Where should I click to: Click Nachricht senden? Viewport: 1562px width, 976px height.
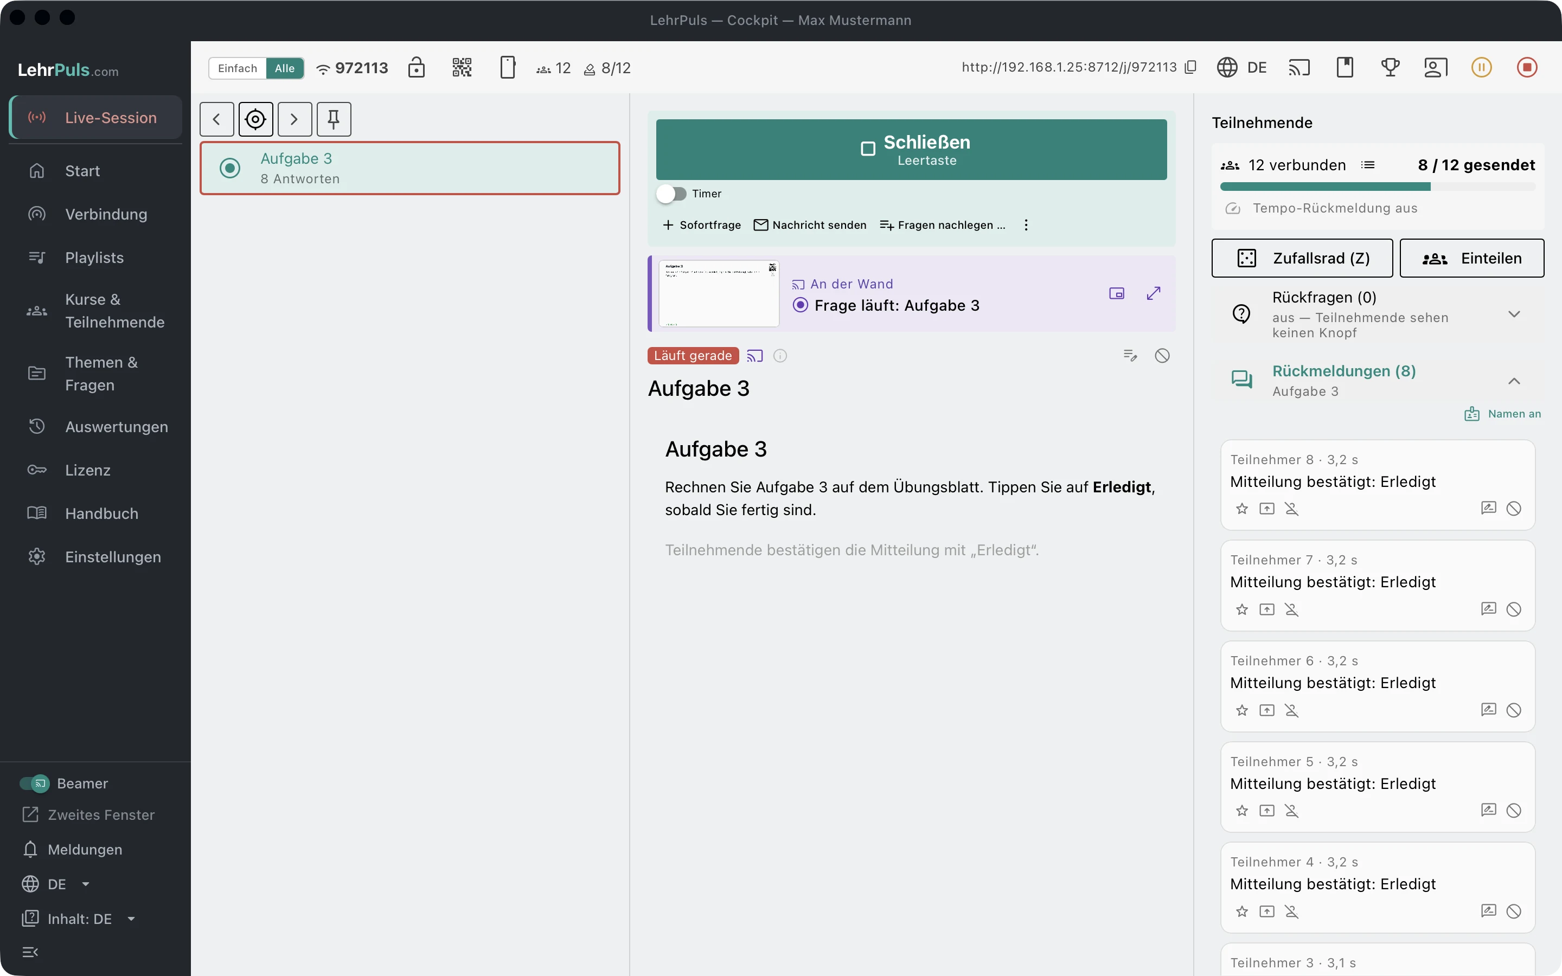(810, 225)
